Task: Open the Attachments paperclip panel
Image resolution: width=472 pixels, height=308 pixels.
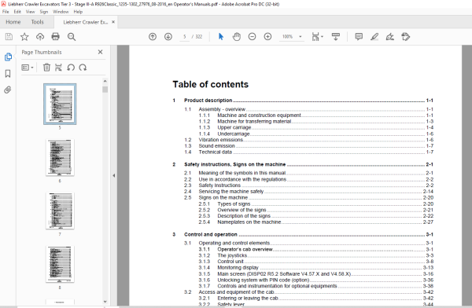Action: point(8,90)
